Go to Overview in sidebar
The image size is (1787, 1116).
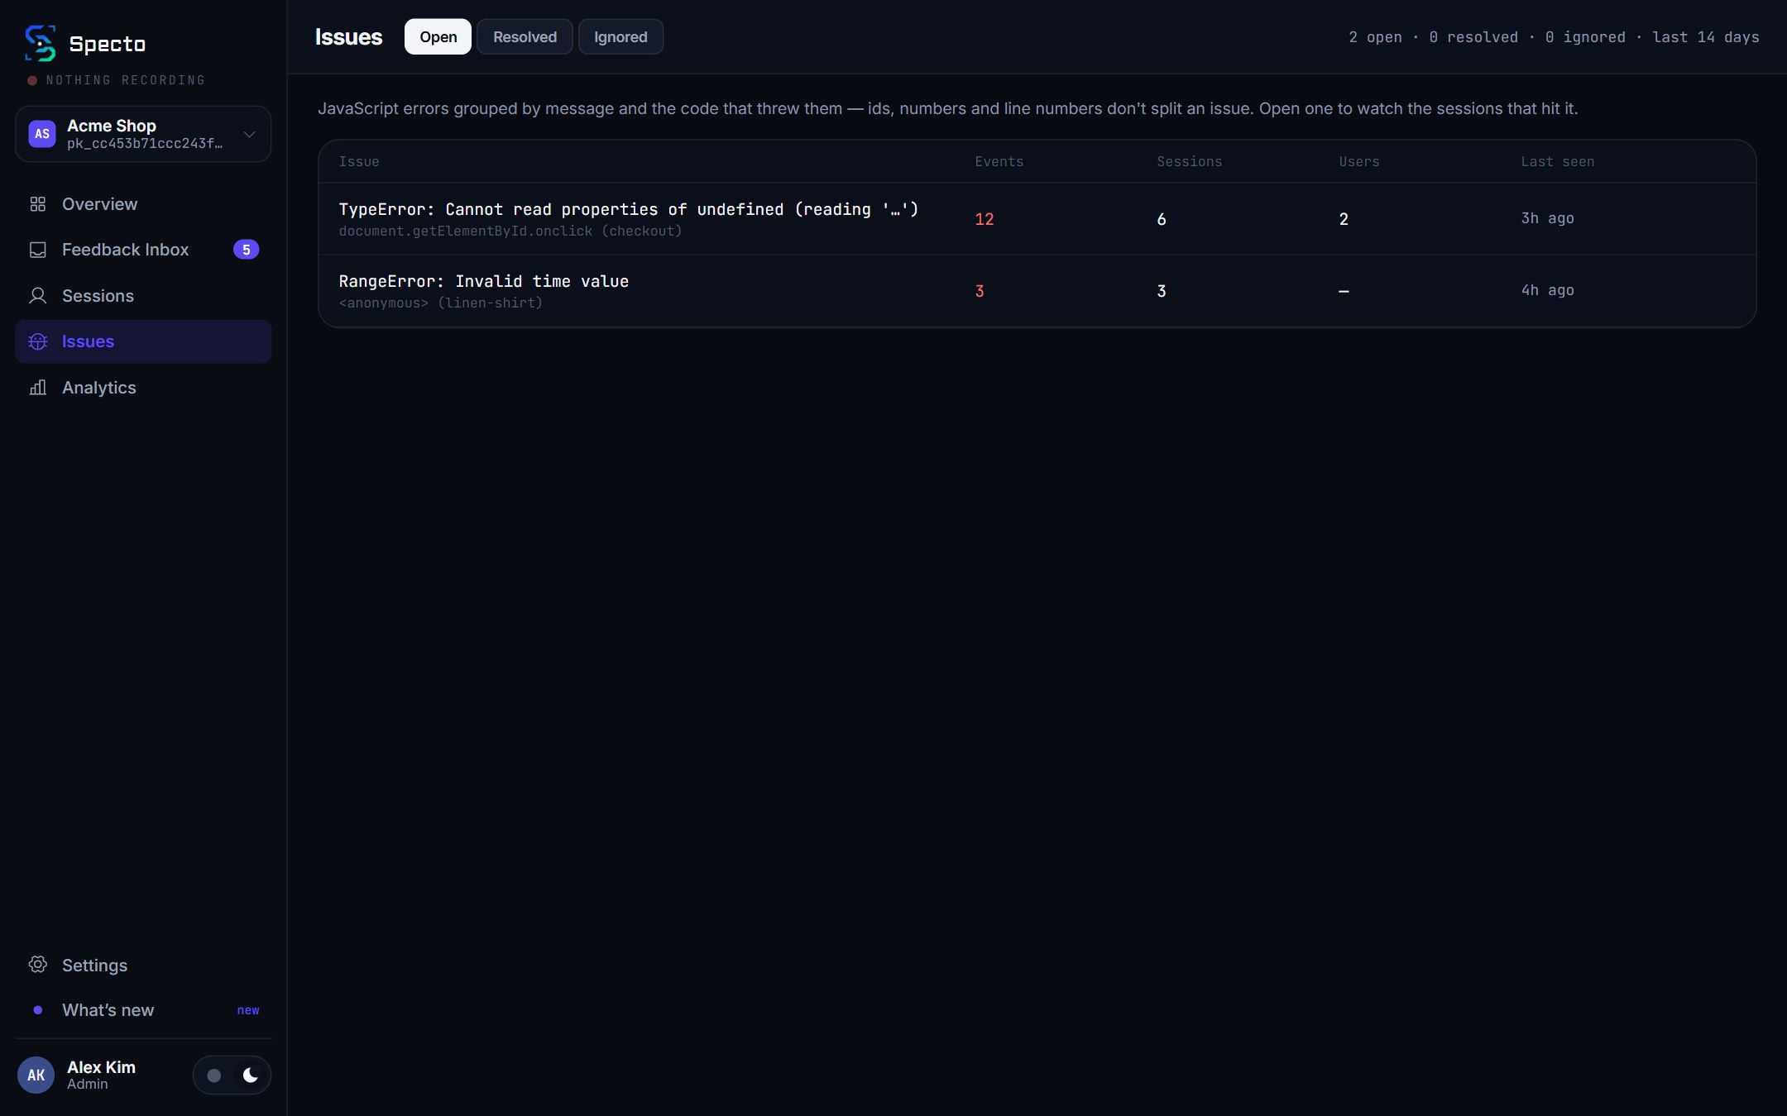(x=143, y=204)
